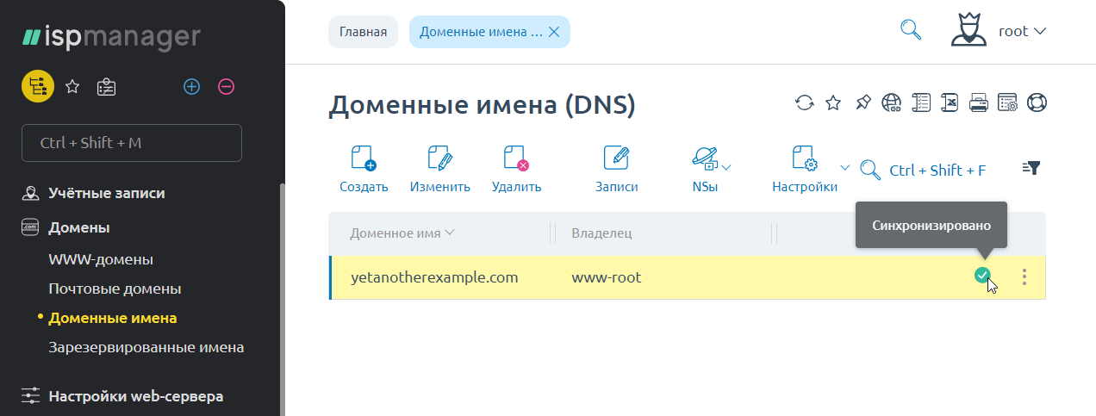This screenshot has width=1096, height=416.
Task: Open row actions three-dot menu
Action: (x=1024, y=276)
